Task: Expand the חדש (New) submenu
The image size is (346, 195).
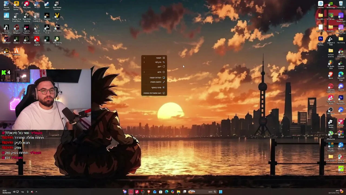Action: click(154, 72)
